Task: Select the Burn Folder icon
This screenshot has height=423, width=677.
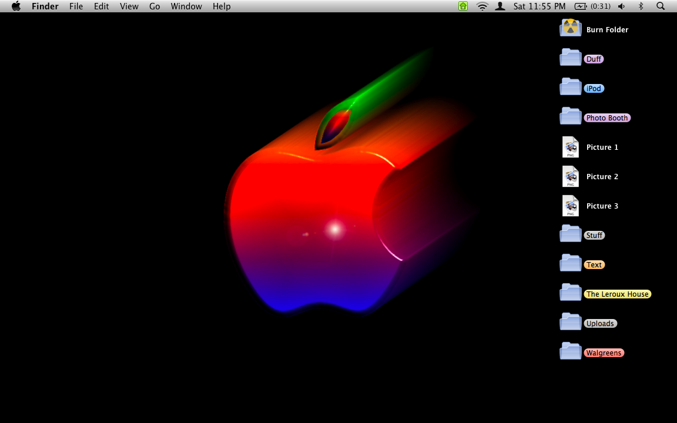Action: (571, 28)
